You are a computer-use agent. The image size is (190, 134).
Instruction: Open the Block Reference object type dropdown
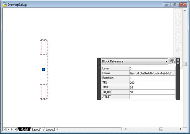click(x=166, y=61)
